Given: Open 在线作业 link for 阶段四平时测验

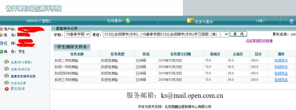Looking at the screenshot, I should pyautogui.click(x=281, y=73).
